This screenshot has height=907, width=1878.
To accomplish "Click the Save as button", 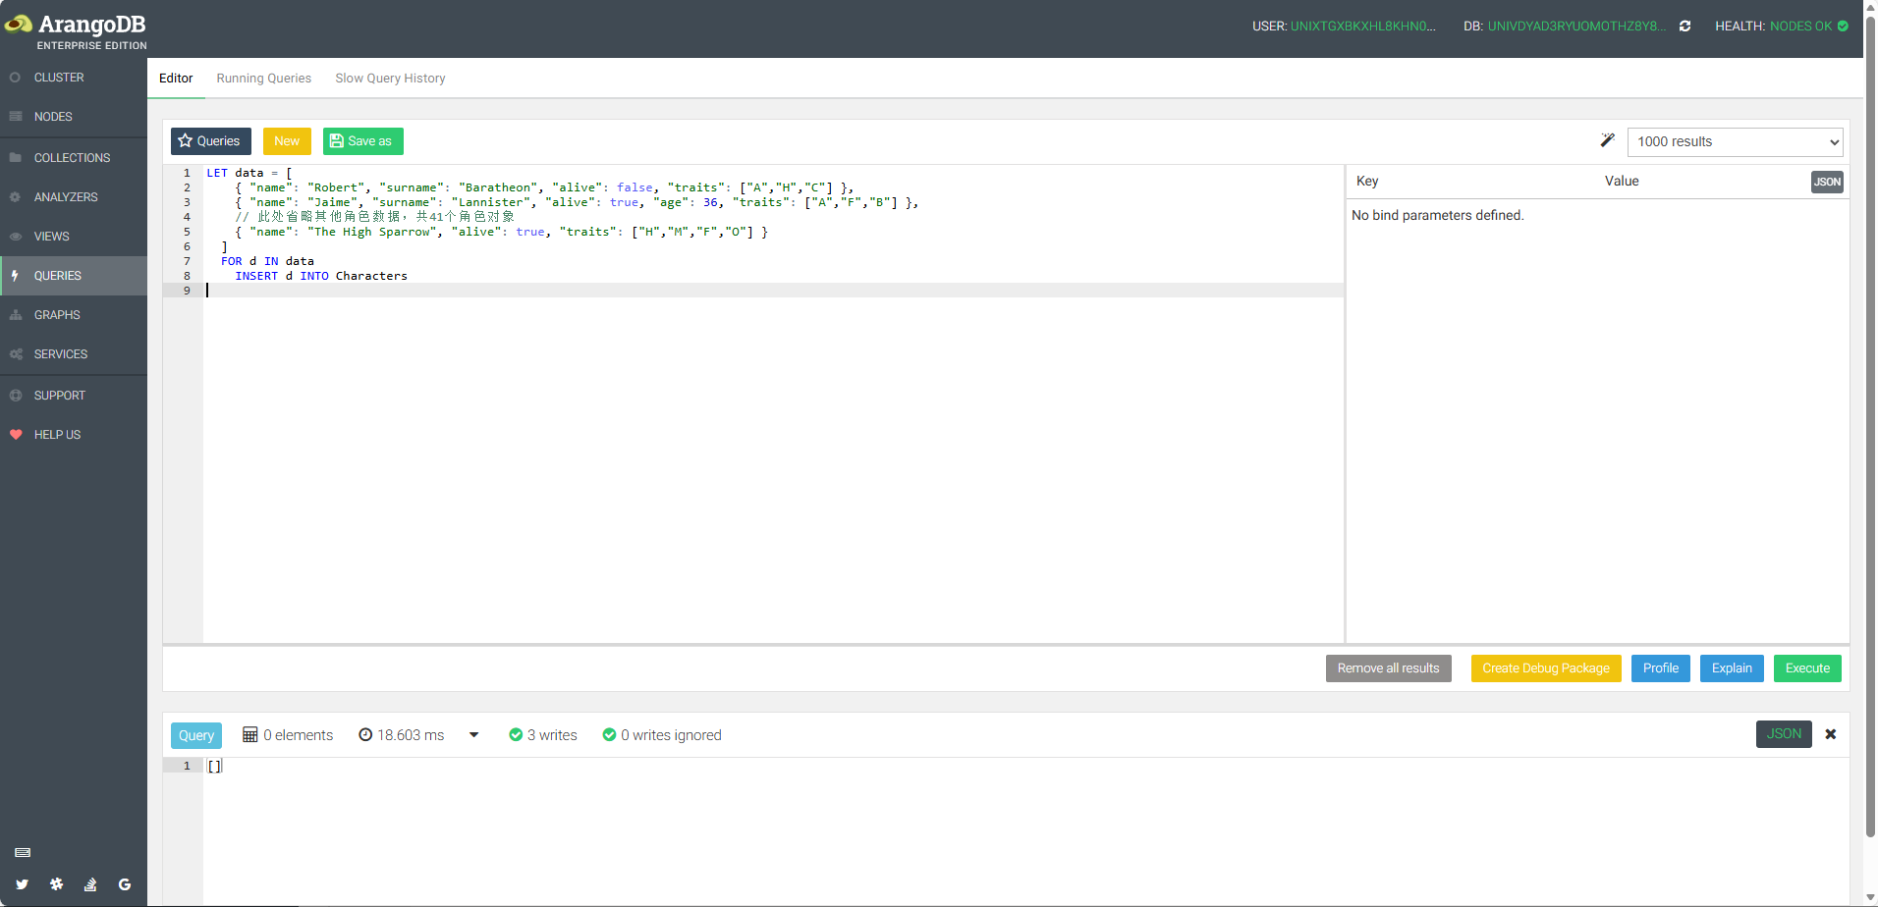I will [x=363, y=141].
